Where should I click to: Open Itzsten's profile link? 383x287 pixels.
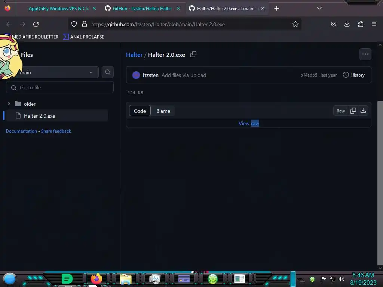pos(150,75)
